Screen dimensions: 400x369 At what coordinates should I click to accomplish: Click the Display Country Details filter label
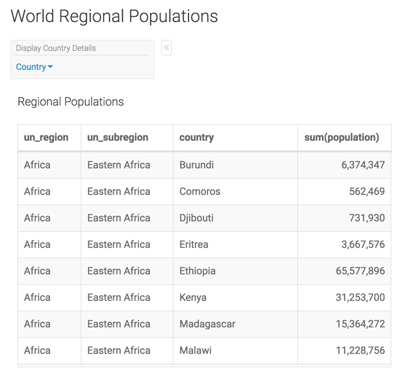56,48
